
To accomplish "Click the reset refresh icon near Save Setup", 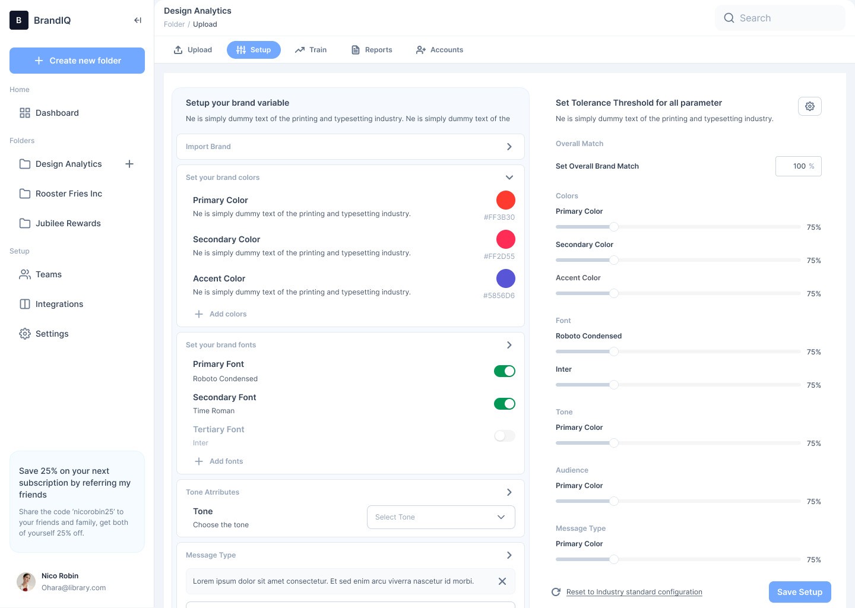I will coord(556,592).
